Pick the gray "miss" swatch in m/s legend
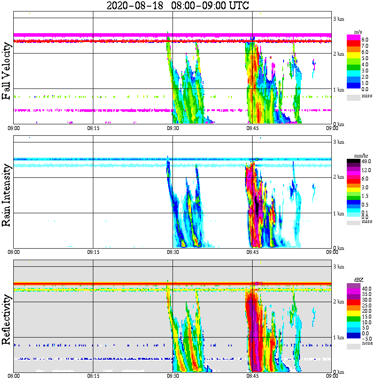 point(353,97)
